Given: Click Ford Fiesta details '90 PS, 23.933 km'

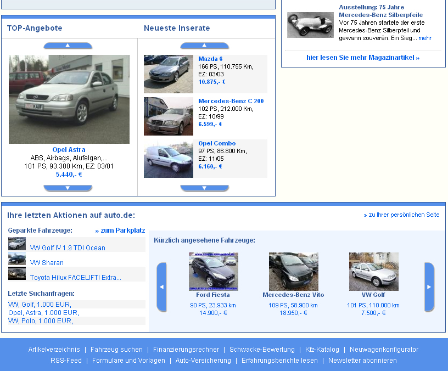Looking at the screenshot, I should coord(213,305).
